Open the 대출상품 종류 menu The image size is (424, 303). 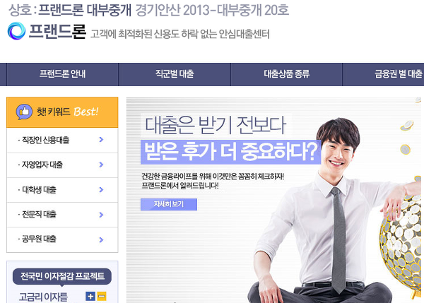pos(286,74)
